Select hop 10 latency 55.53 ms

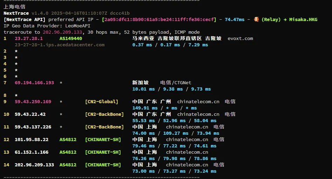coord(144,121)
